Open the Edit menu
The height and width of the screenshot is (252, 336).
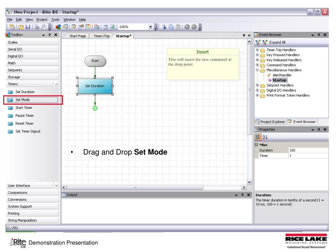tap(19, 20)
